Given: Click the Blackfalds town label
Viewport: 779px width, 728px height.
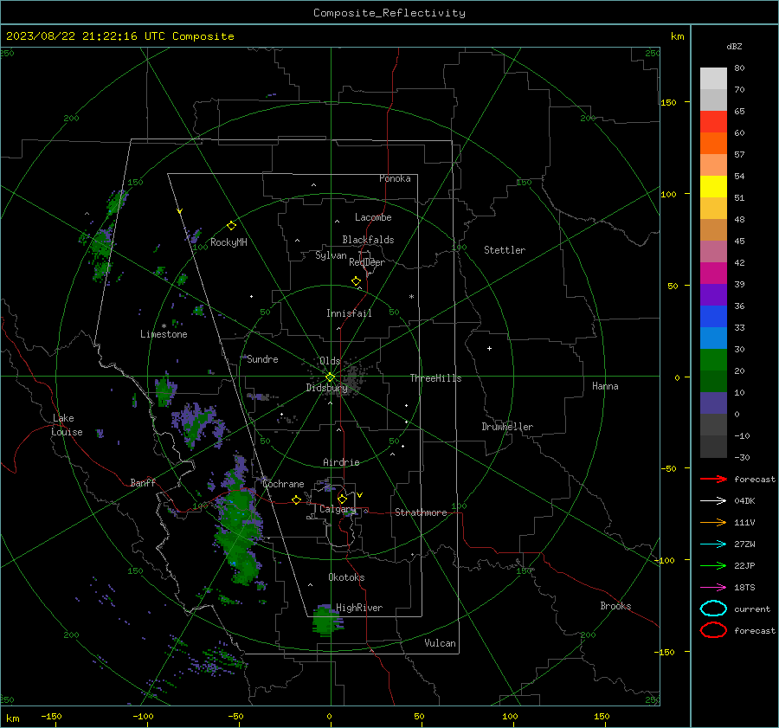Looking at the screenshot, I should pyautogui.click(x=368, y=240).
